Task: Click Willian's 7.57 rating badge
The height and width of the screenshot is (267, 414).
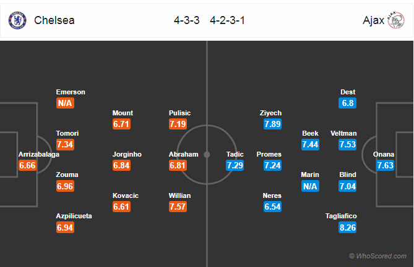Action: click(178, 207)
